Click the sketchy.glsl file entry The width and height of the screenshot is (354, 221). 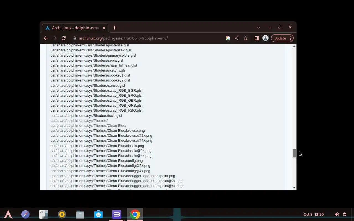[88, 70]
